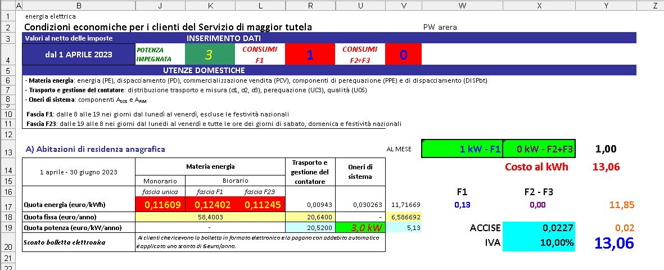Click 'A) Abitazioni di residenza anagrafica' heading

pos(95,149)
